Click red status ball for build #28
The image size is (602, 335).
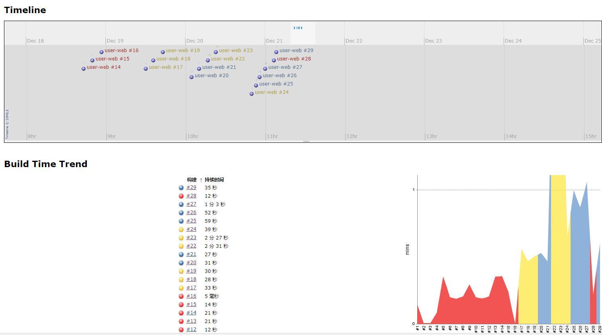(181, 196)
